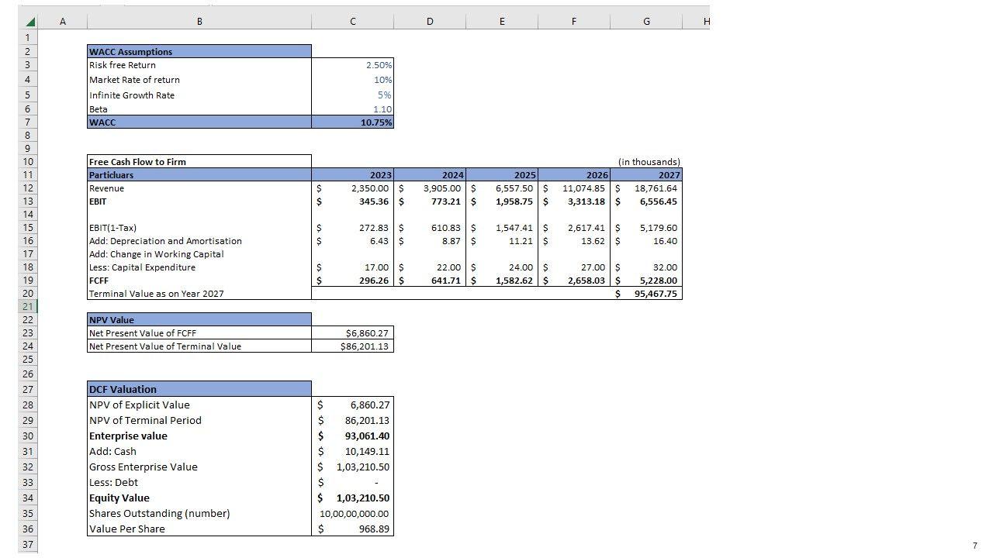
Task: Select the 2026 EBIT value 3,313.18
Action: tap(574, 201)
